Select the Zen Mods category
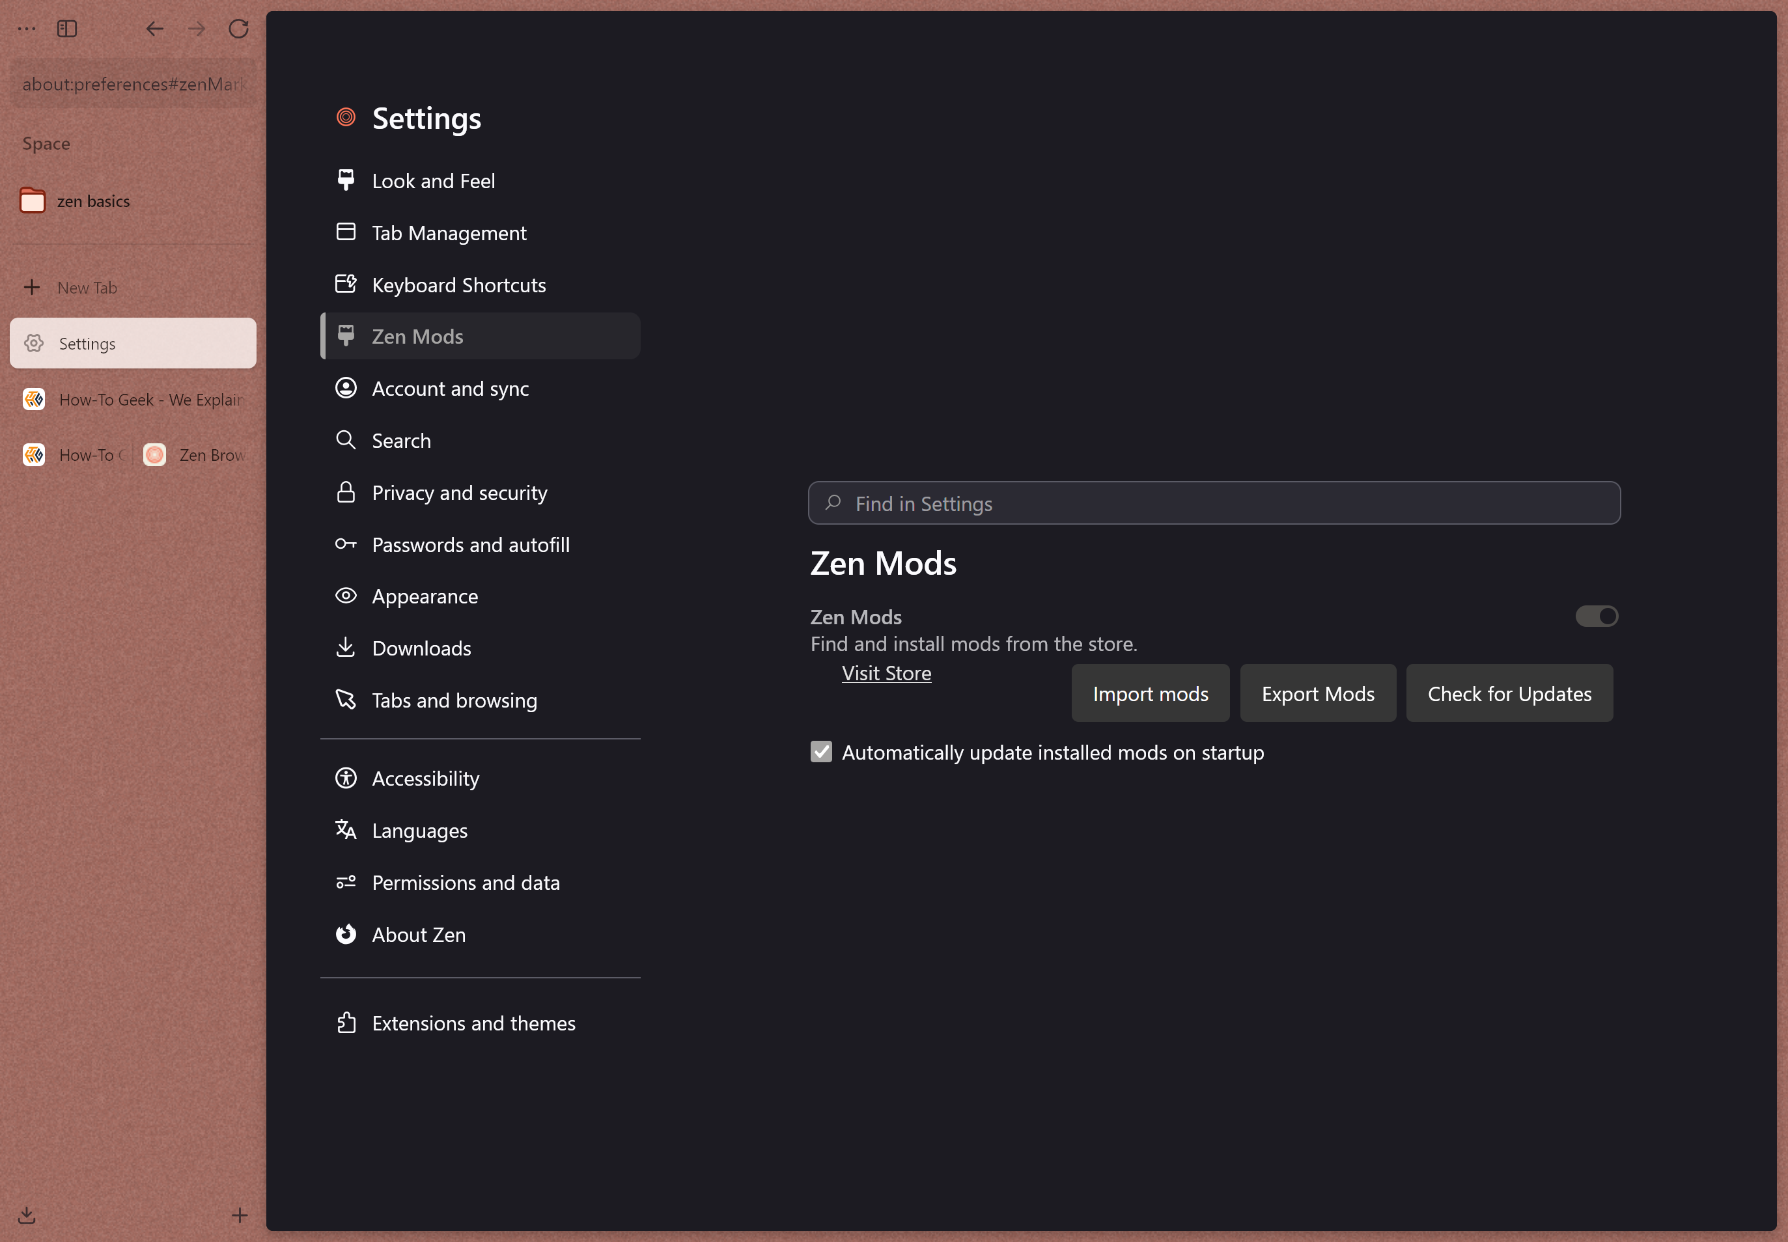The width and height of the screenshot is (1788, 1242). [481, 336]
